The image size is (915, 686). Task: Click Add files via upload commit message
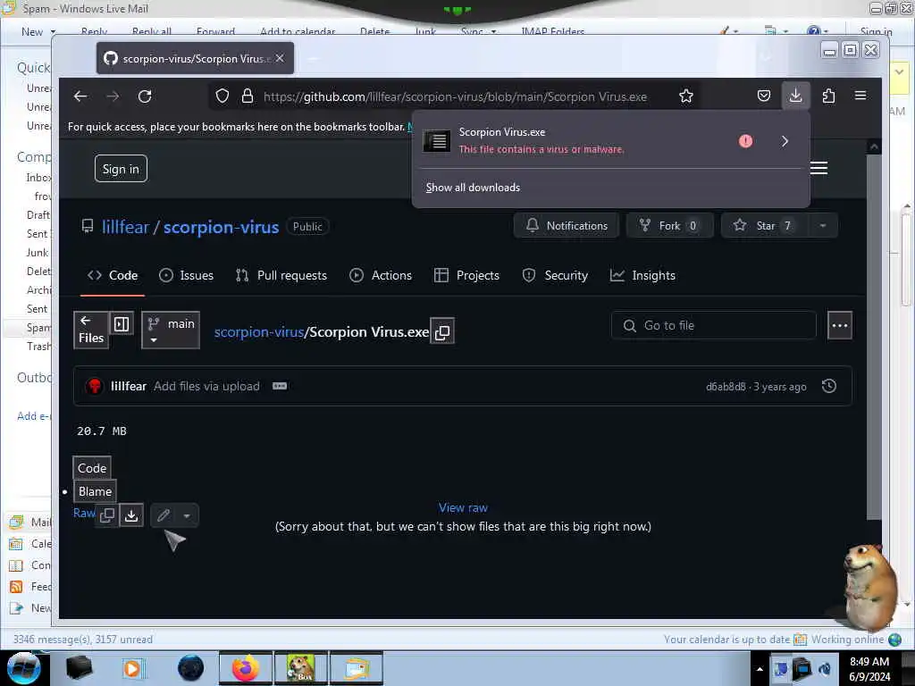(x=206, y=386)
